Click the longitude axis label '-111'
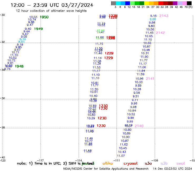The image size is (195, 171). [117, 160]
